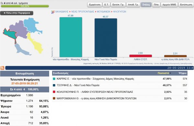This screenshot has height=126, width=194.
Task: Switch to the Πίτα pie chart view
Action: (156, 5)
